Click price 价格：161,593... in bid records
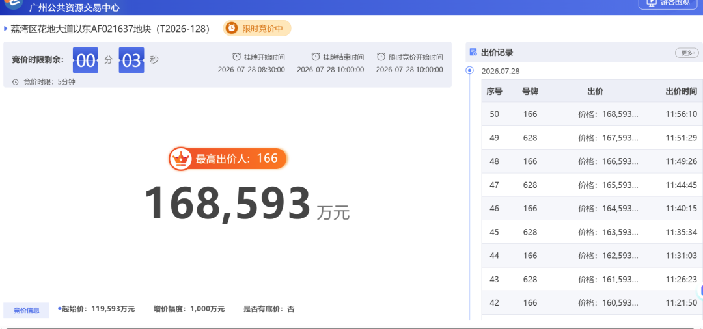Image resolution: width=703 pixels, height=329 pixels. point(608,280)
